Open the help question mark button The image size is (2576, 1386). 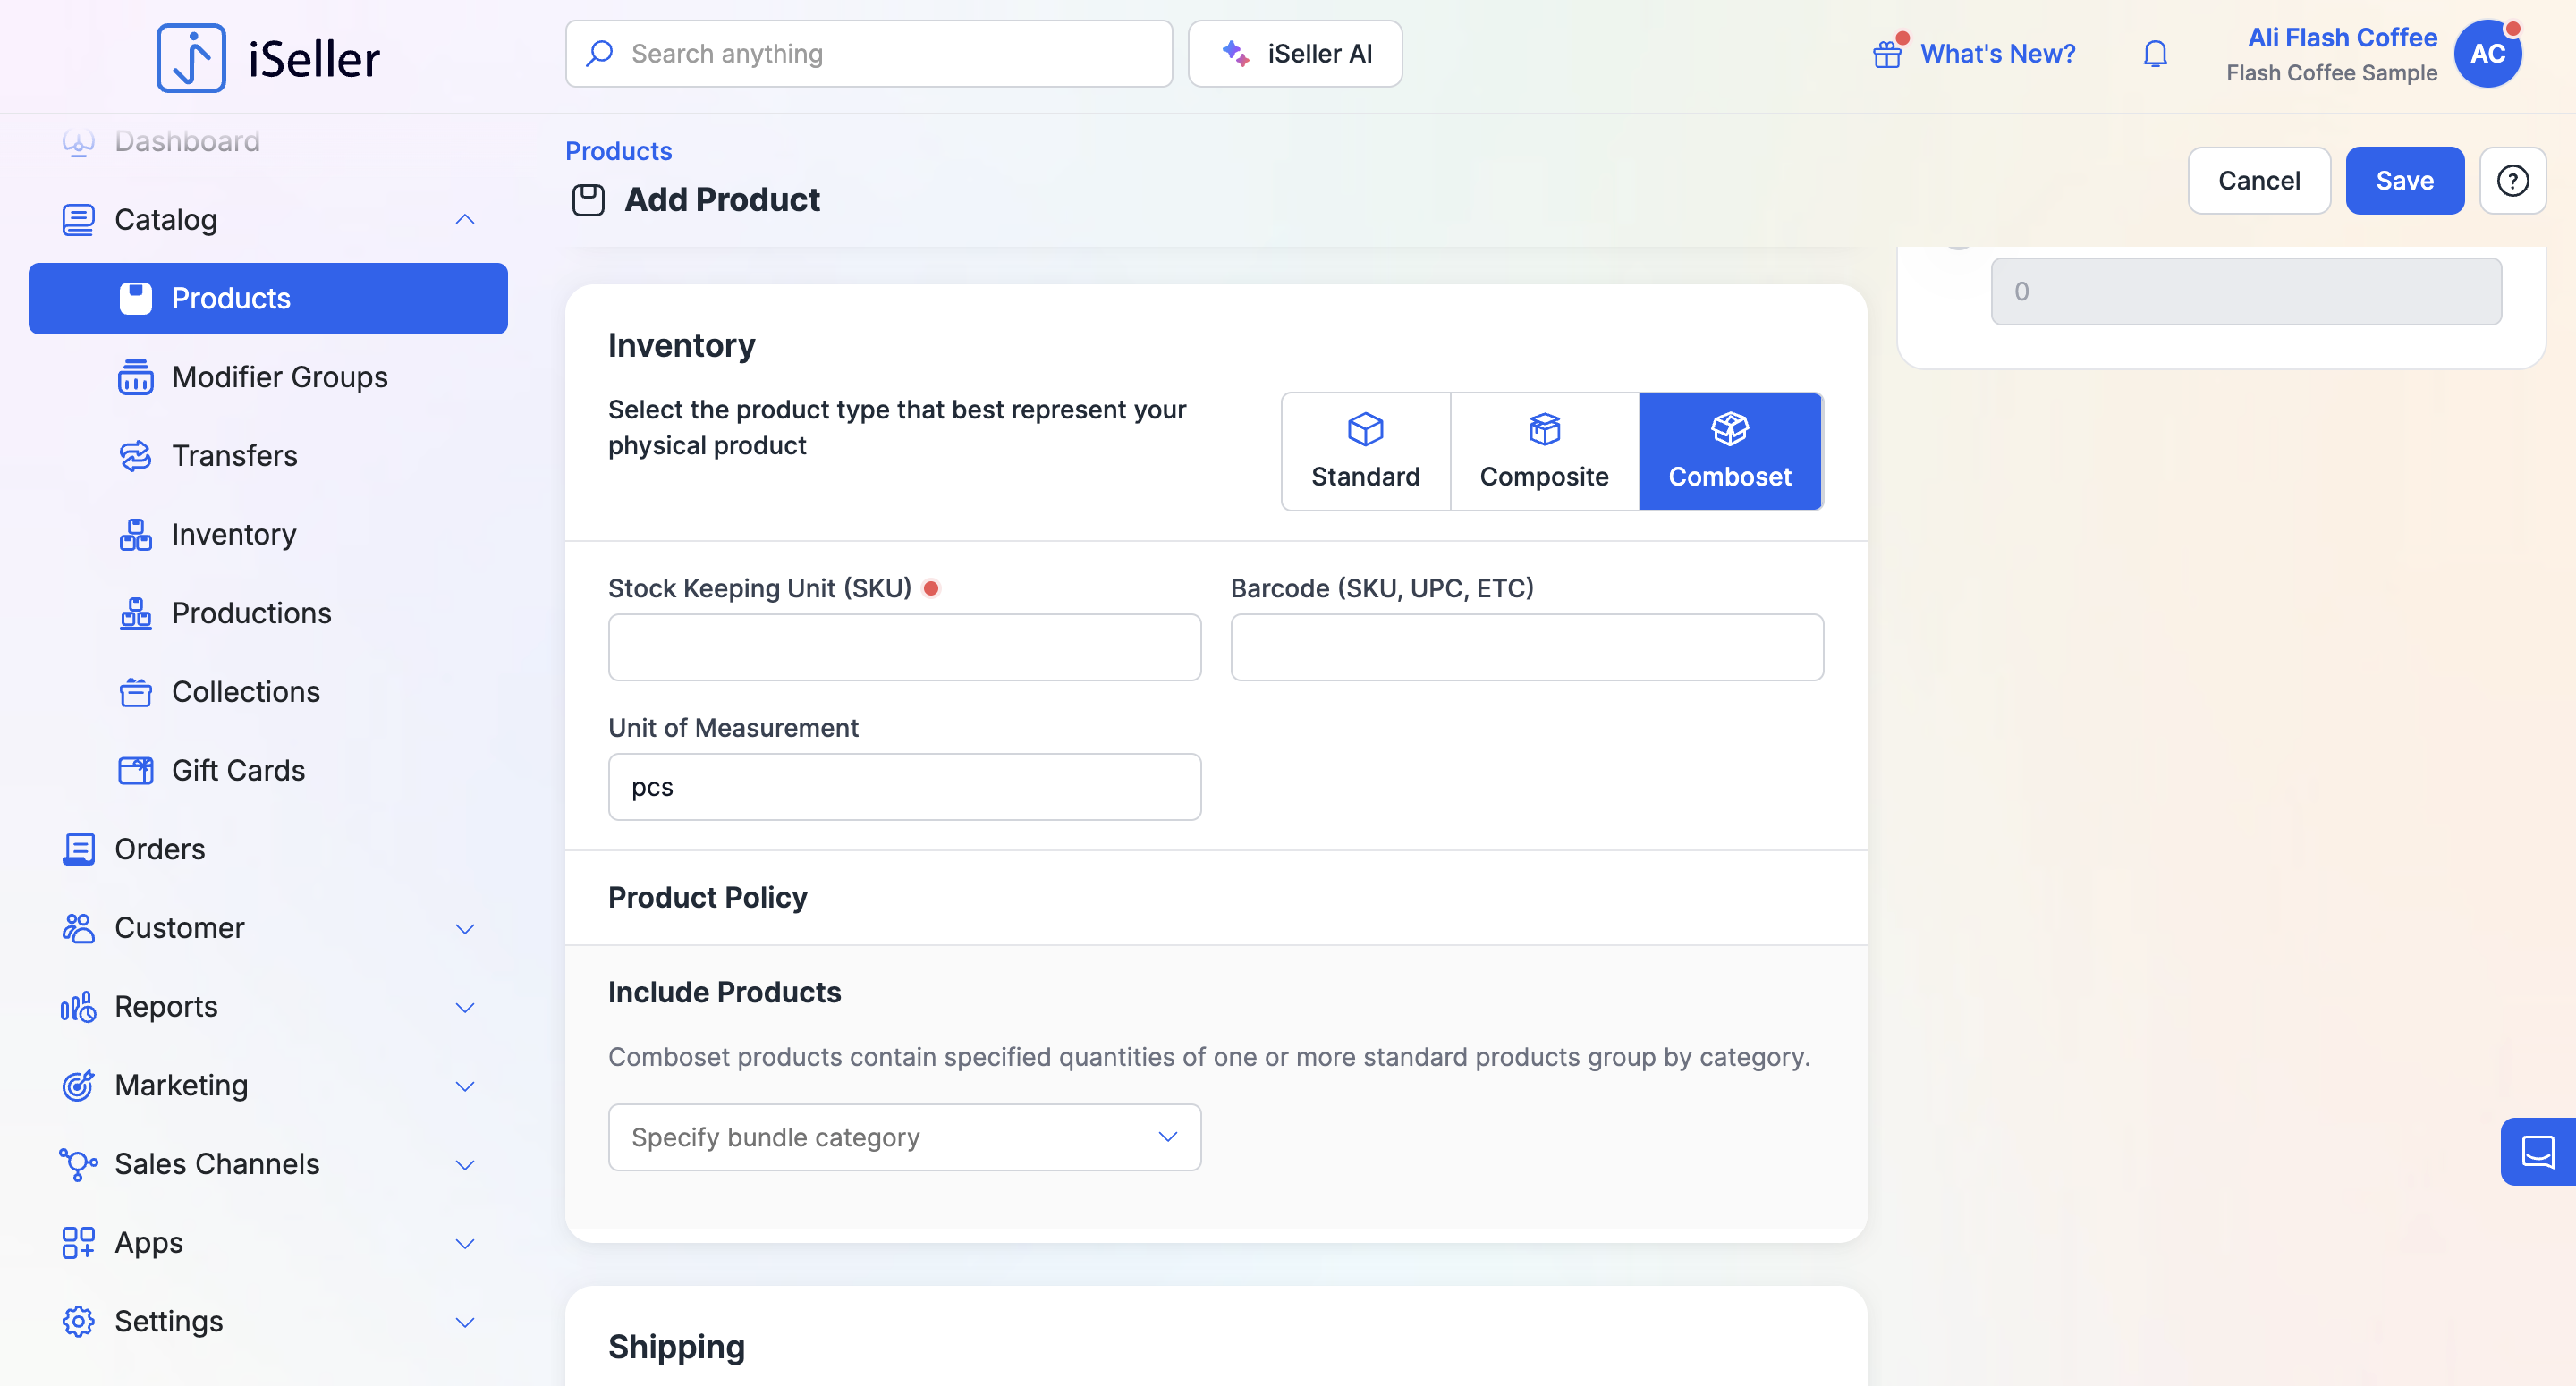point(2512,181)
